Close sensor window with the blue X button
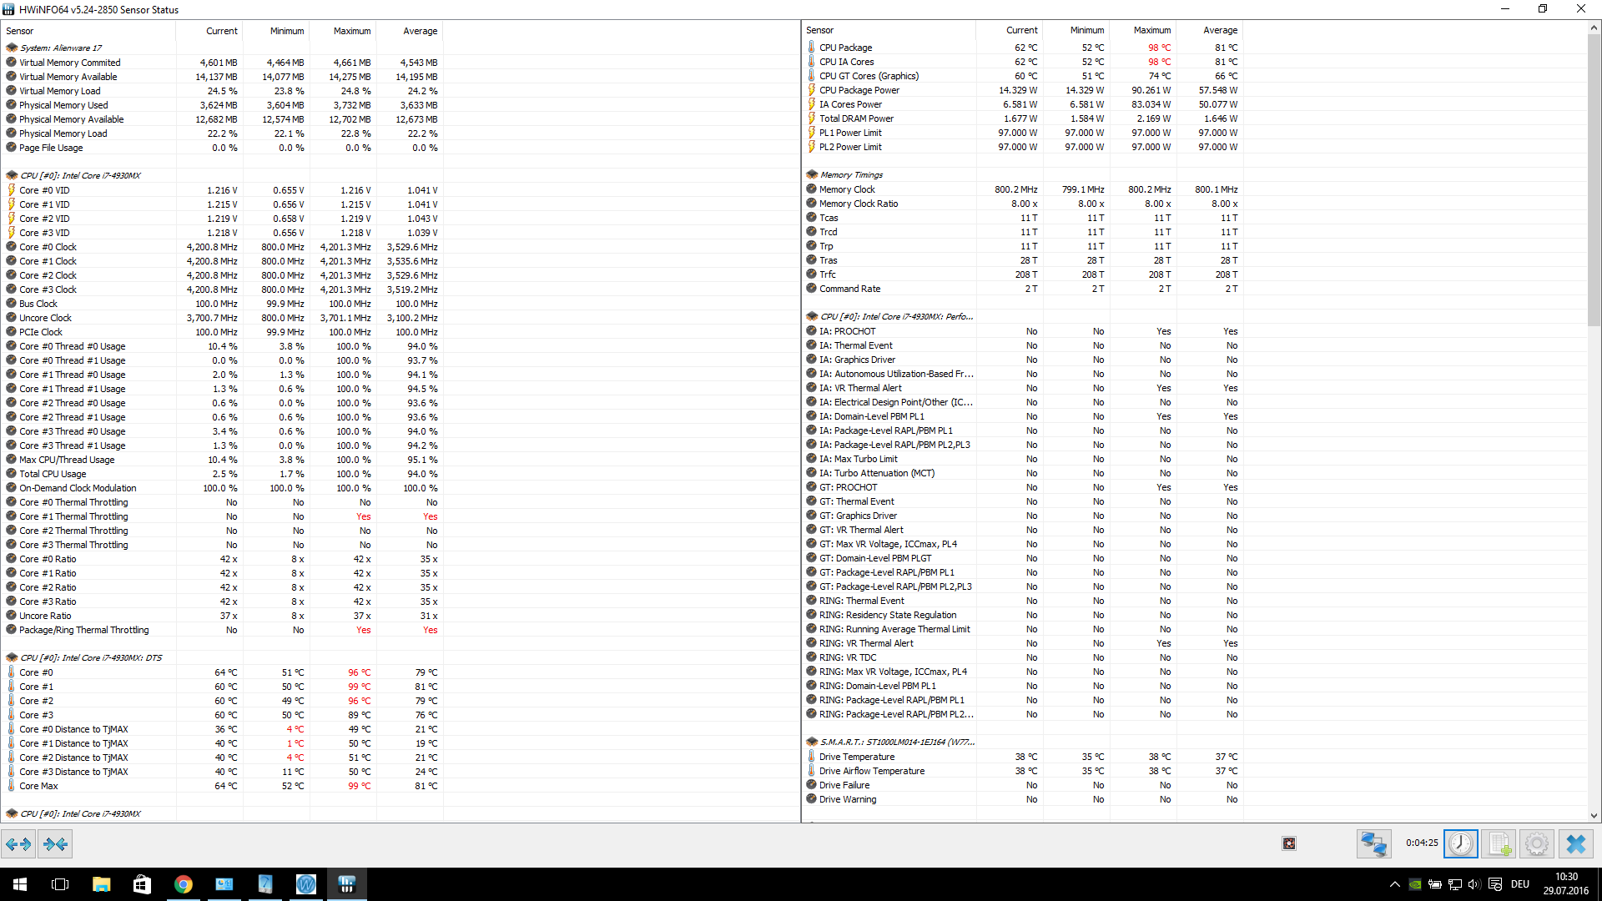 coord(1576,844)
